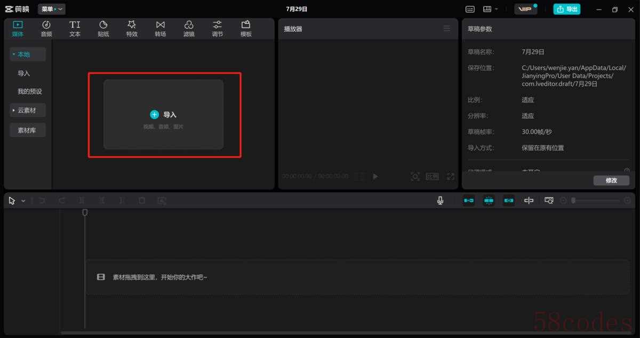640x338 pixels.
Task: Toggle preview axis on the timeline
Action: [529, 201]
